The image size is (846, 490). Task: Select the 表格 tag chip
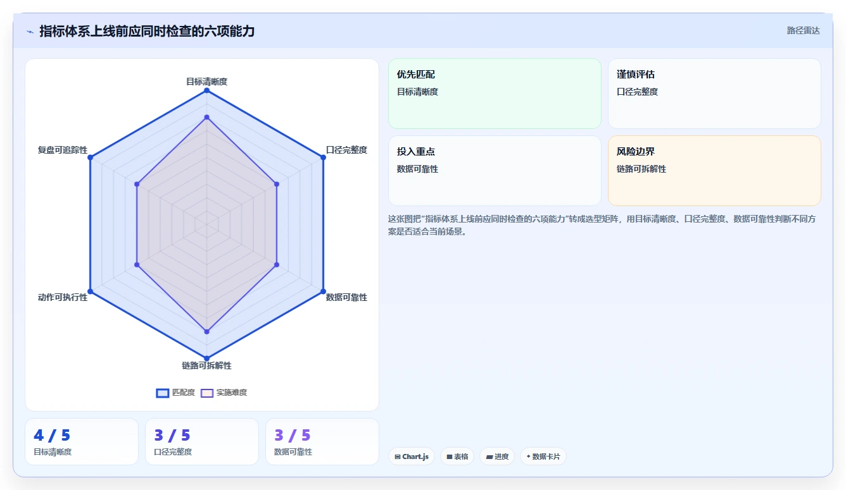[457, 456]
